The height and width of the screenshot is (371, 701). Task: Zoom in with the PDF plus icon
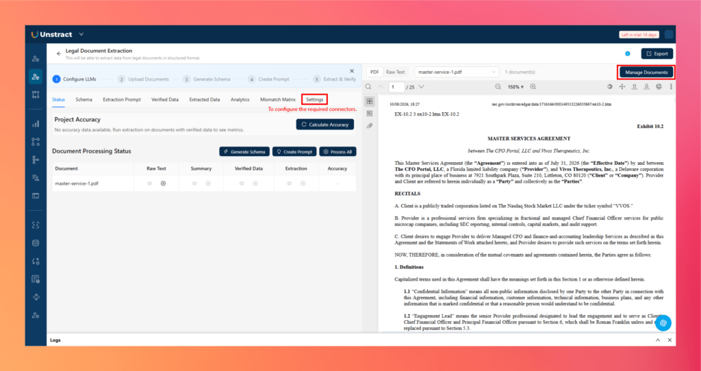(x=533, y=87)
